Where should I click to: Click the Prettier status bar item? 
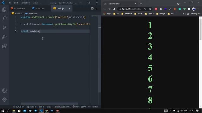point(93,107)
